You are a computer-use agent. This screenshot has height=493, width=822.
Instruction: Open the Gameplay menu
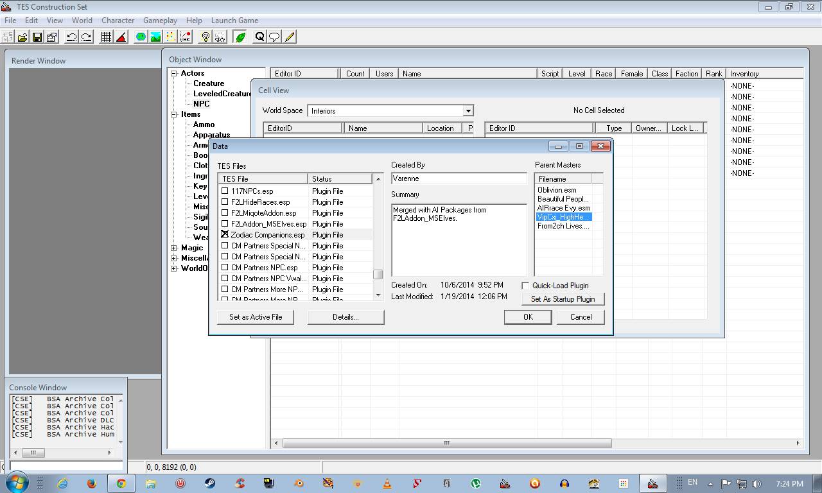[x=160, y=21]
